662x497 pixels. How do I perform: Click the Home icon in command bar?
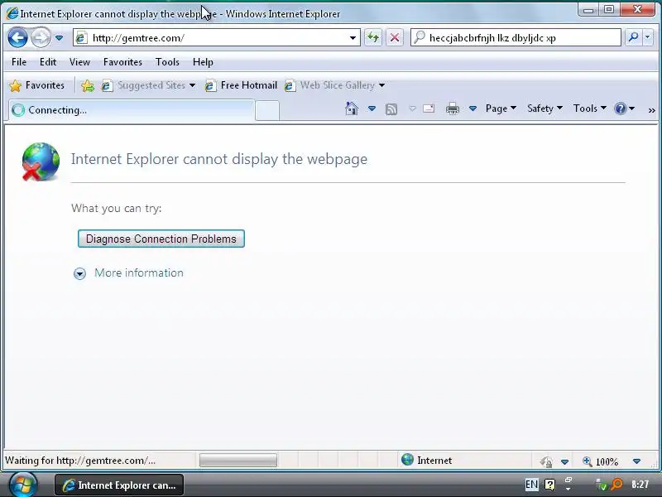pos(351,109)
